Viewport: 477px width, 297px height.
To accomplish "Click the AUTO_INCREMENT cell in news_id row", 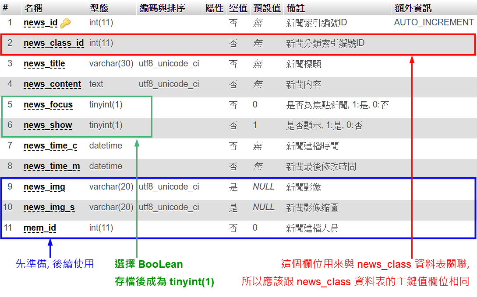I will [x=434, y=22].
